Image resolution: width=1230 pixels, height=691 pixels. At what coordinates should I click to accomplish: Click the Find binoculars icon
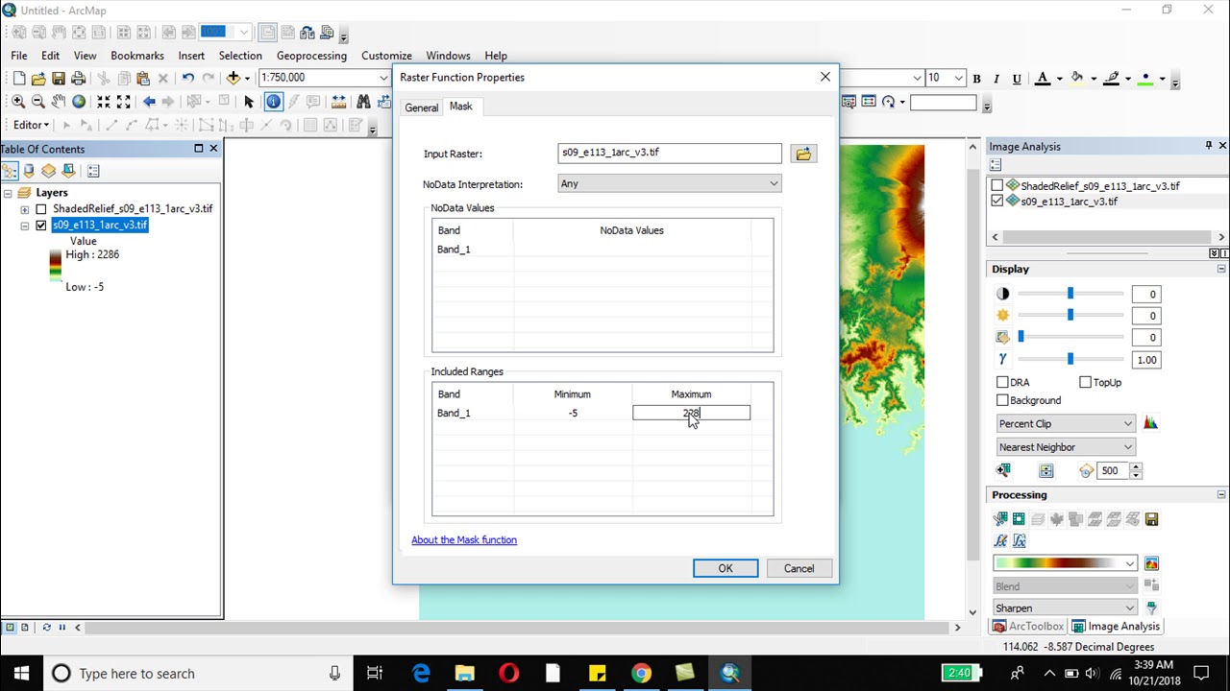click(x=363, y=102)
